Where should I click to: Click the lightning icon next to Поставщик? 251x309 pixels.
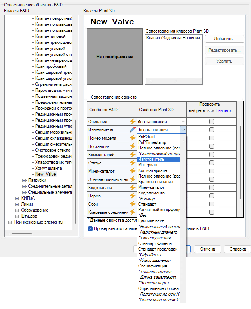[x=133, y=146]
